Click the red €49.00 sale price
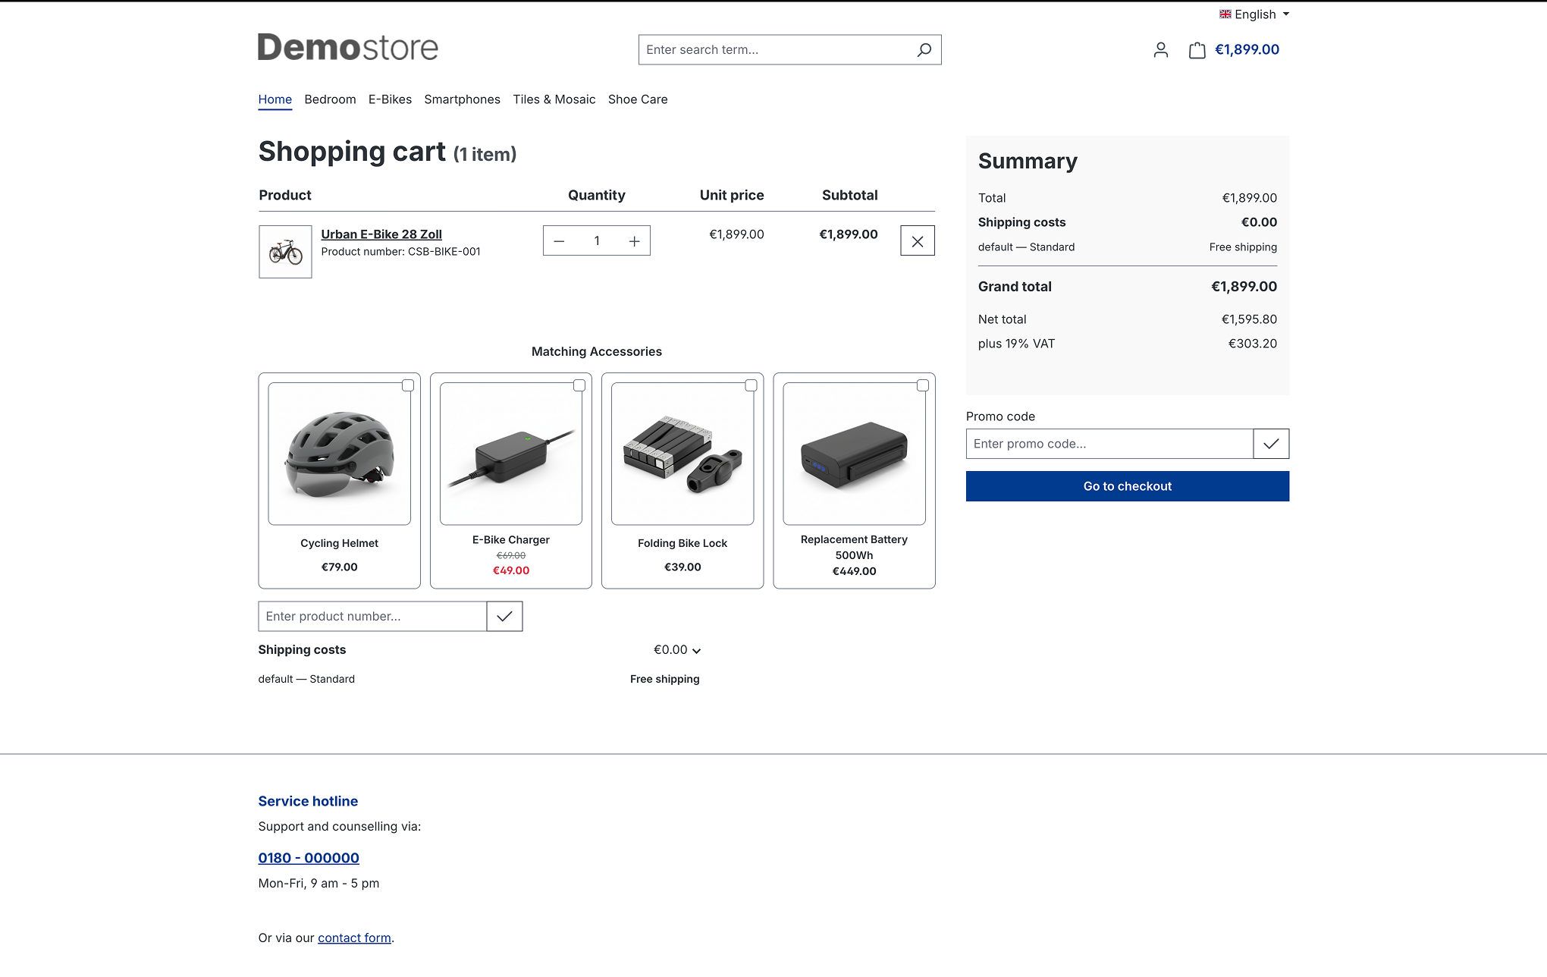The height and width of the screenshot is (977, 1547). point(511,571)
